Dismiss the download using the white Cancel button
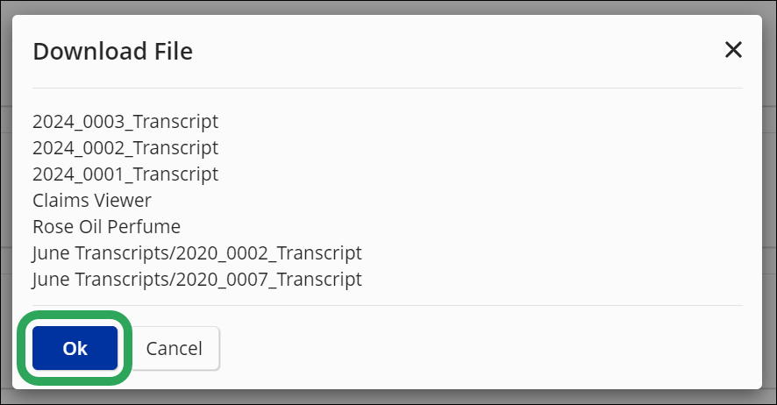This screenshot has width=777, height=405. tap(174, 348)
